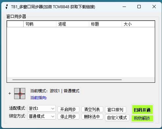Open the 适配模式 dropdown showing 游戏1
Viewport: 162px width, 129px height.
tap(42, 108)
